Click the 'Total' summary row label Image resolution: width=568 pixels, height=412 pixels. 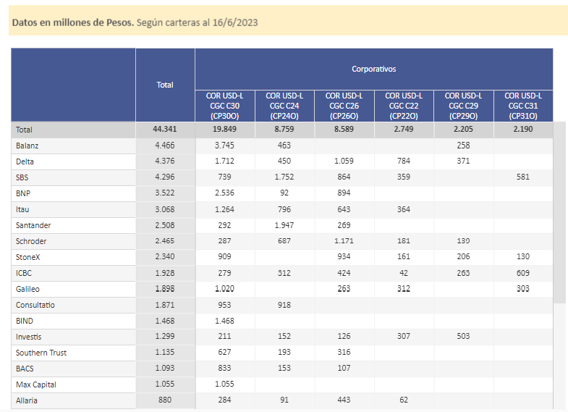click(25, 130)
